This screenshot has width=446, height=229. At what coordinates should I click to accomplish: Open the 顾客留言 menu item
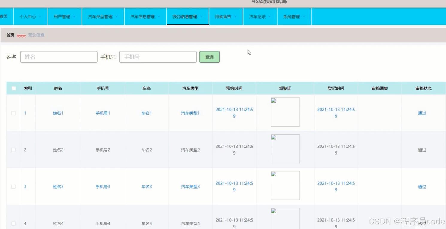pyautogui.click(x=223, y=16)
